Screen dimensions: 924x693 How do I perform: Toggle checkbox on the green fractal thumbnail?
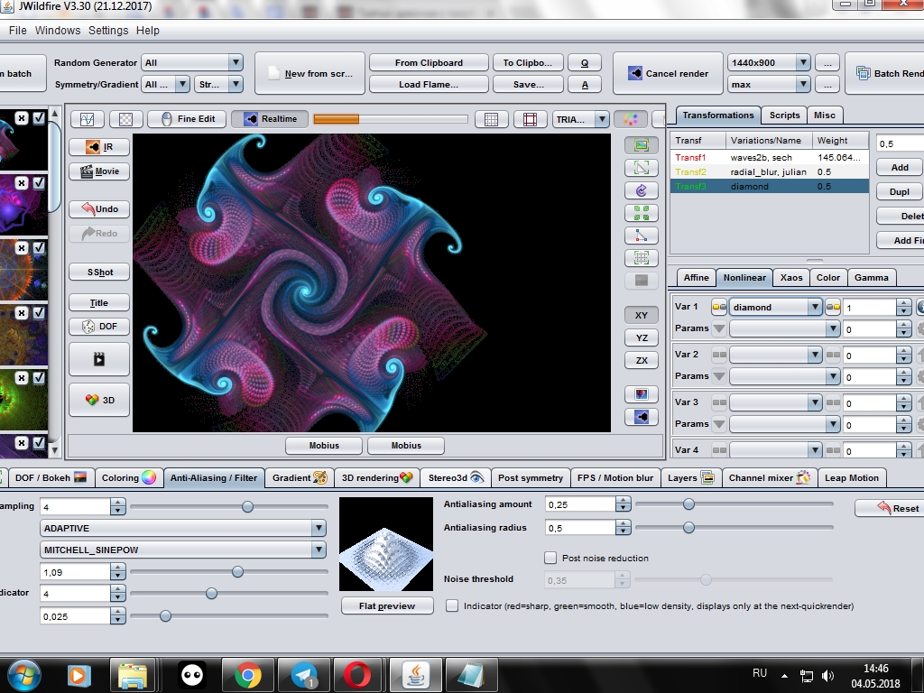39,378
